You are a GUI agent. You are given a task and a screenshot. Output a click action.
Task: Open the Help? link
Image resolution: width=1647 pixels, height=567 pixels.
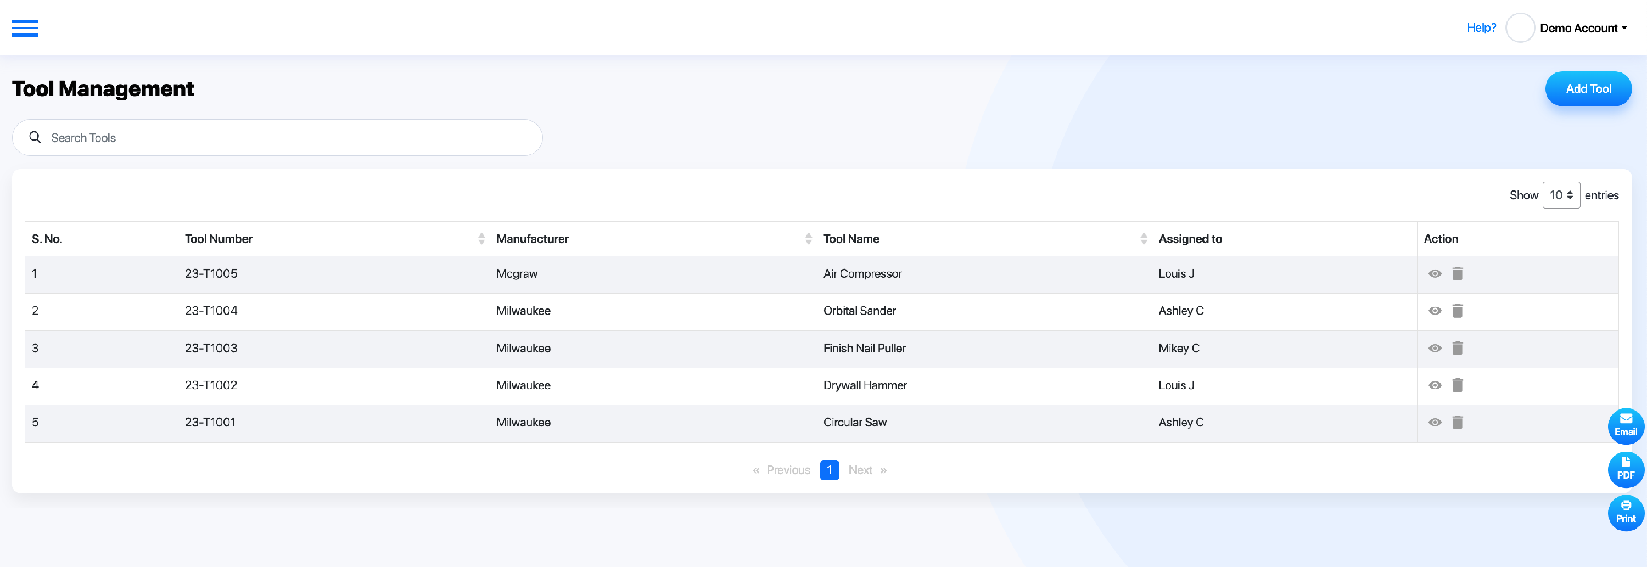coord(1481,27)
